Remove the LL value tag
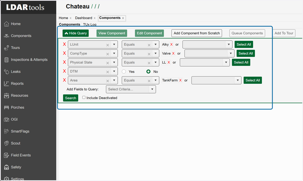The image size is (303, 181). 169,62
